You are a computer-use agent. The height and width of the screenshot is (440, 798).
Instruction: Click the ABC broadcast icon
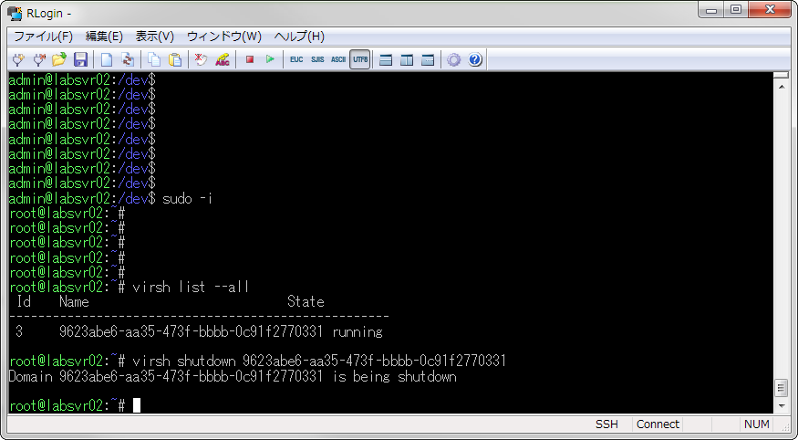tap(223, 60)
